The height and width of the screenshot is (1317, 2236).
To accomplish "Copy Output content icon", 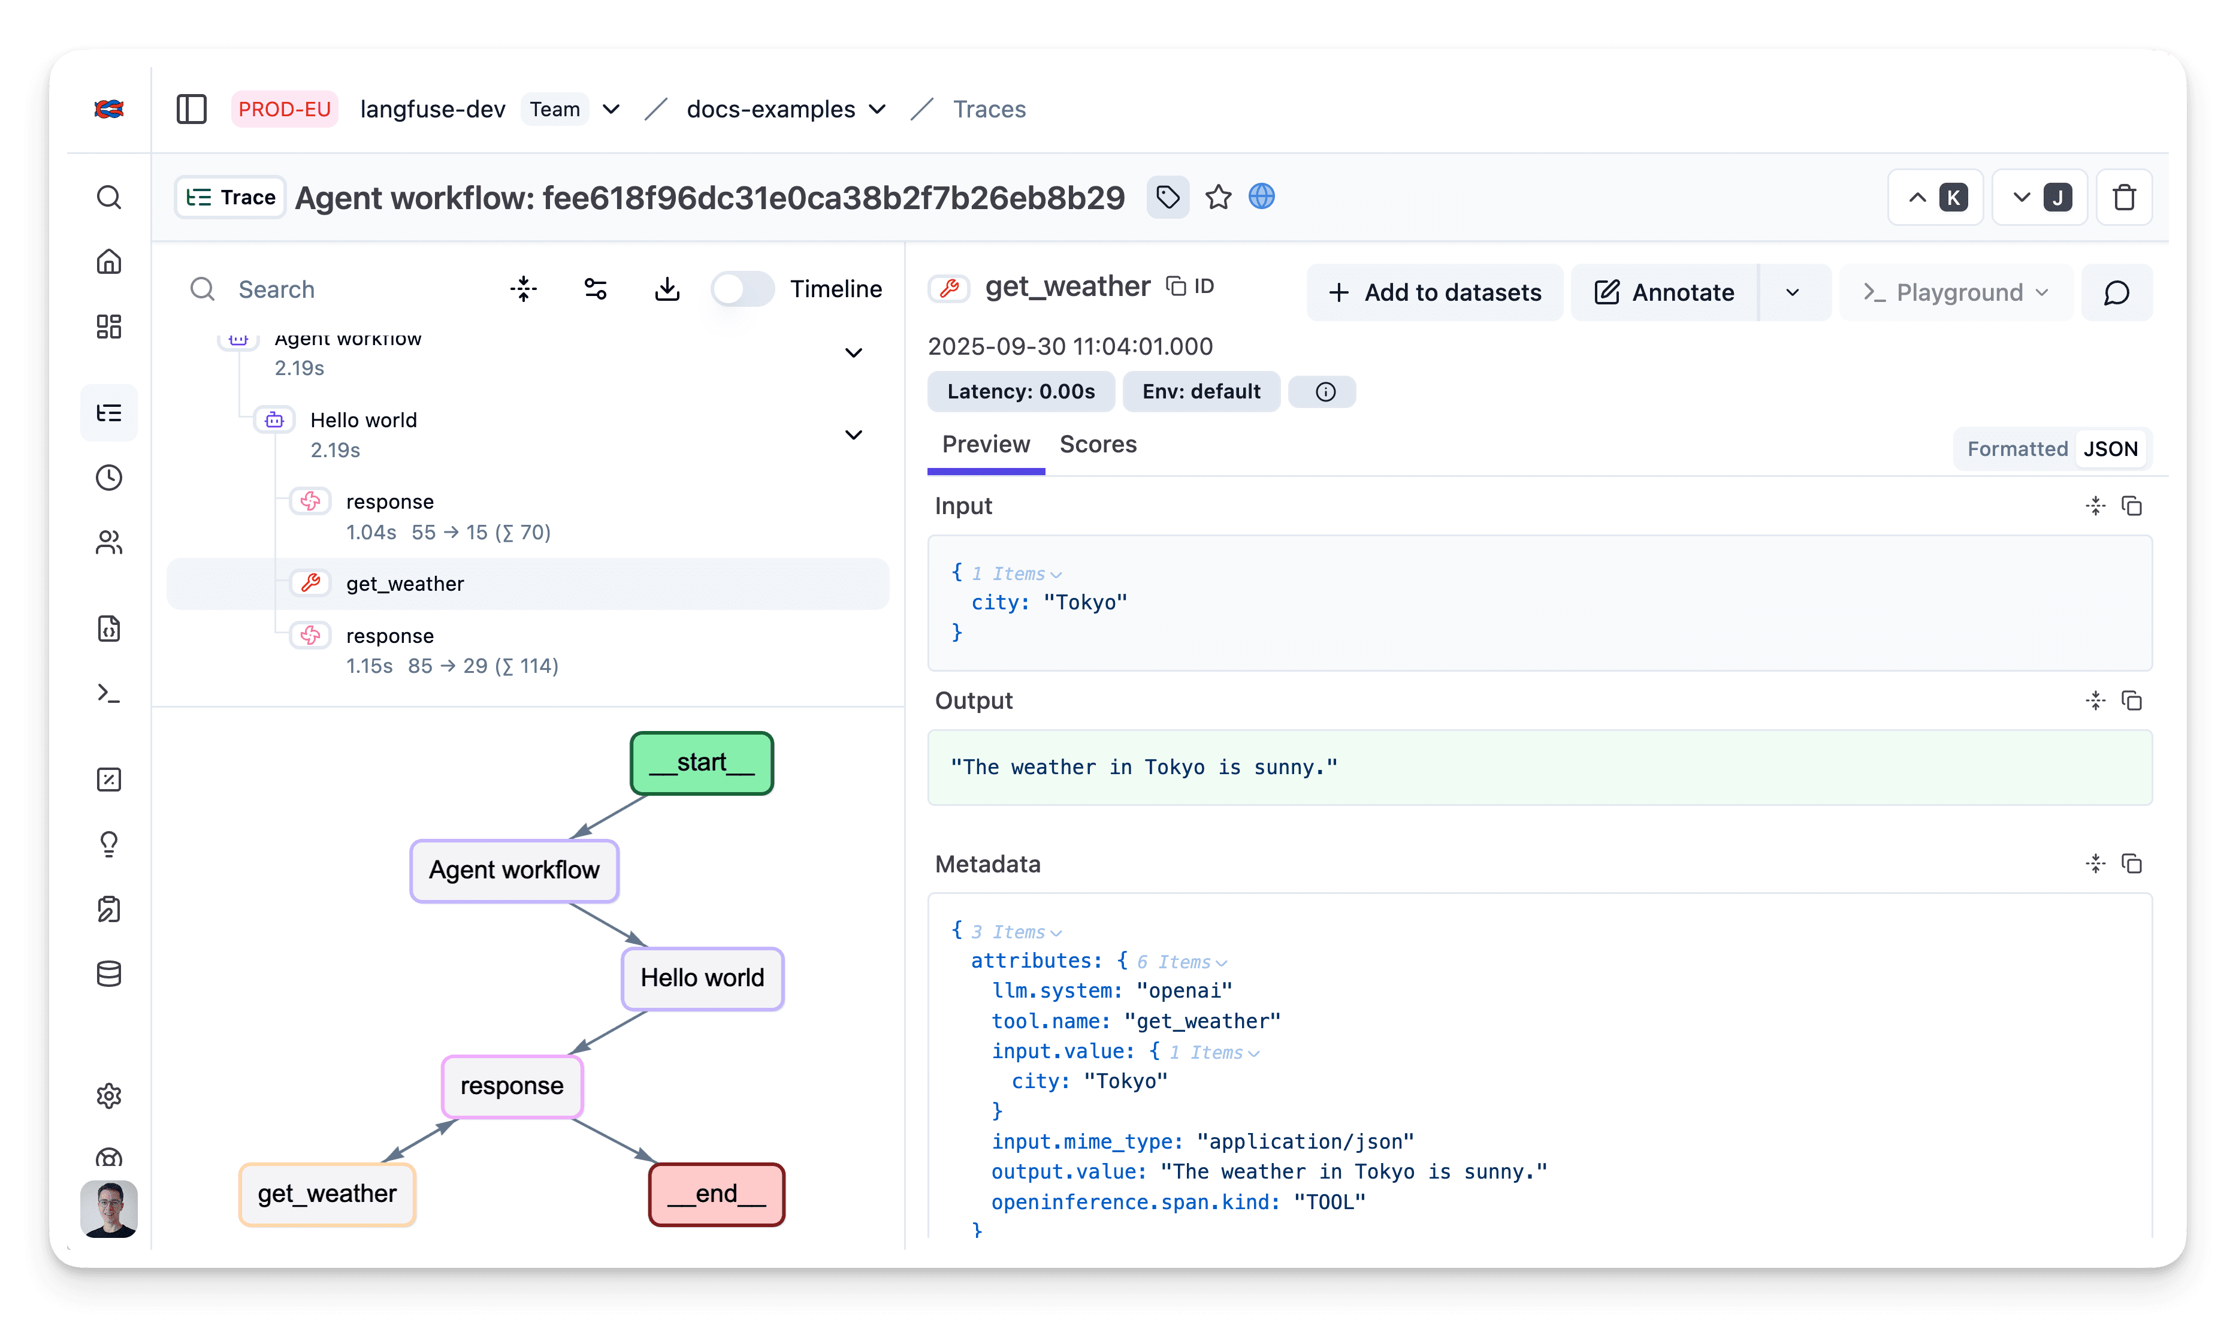I will click(x=2132, y=701).
